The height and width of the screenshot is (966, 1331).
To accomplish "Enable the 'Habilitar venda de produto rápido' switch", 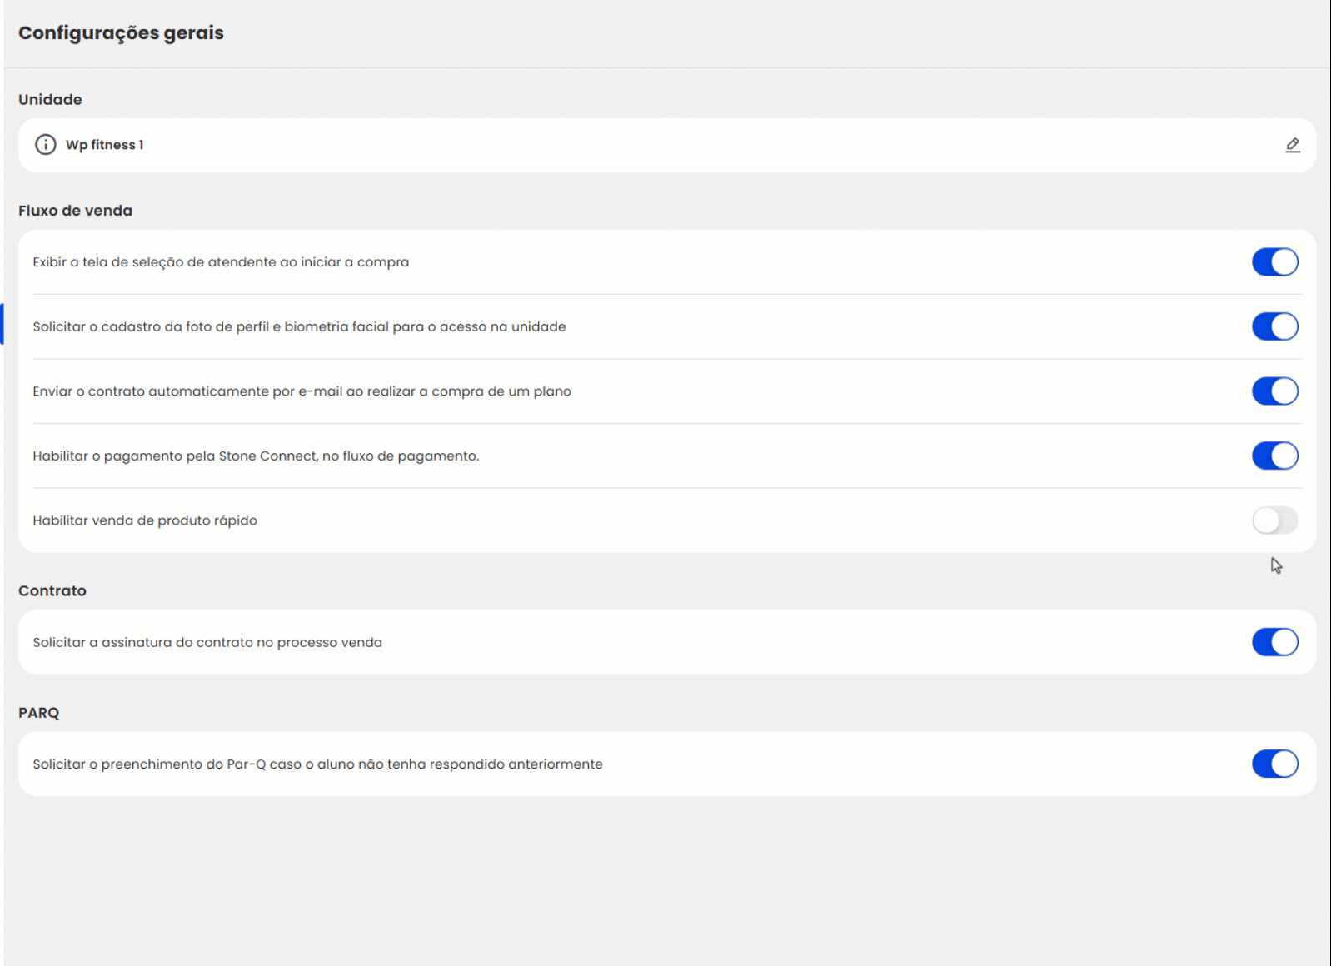I will tap(1274, 520).
